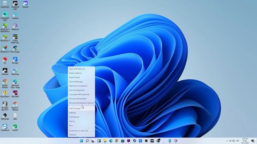
Task: Select the Recycle Bin desktop icon
Action: (x=5, y=4)
